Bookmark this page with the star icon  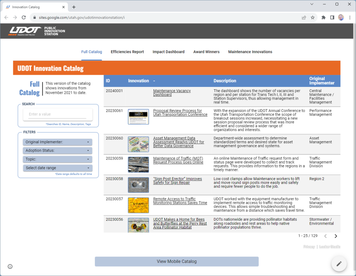coord(313,17)
